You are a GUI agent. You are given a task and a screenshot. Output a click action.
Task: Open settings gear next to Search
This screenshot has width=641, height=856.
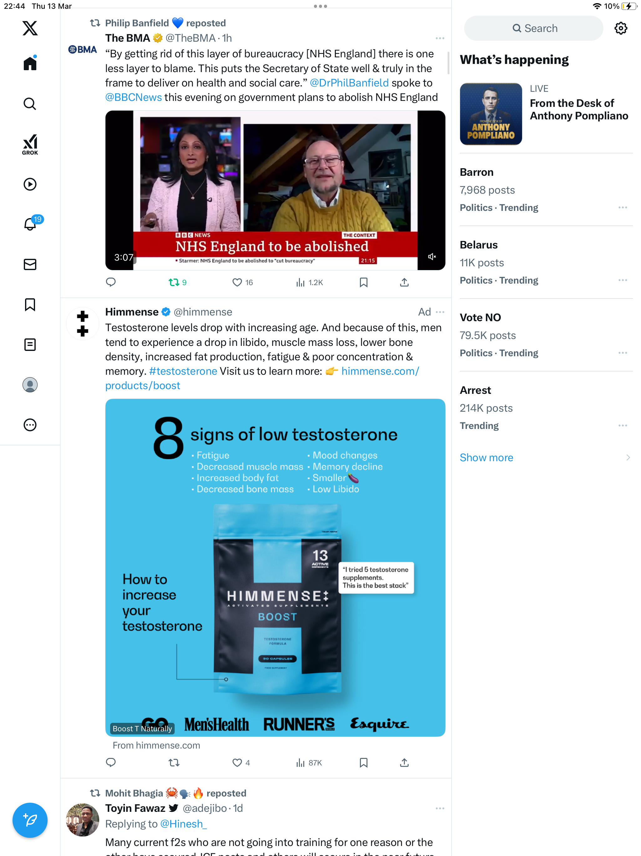(621, 28)
